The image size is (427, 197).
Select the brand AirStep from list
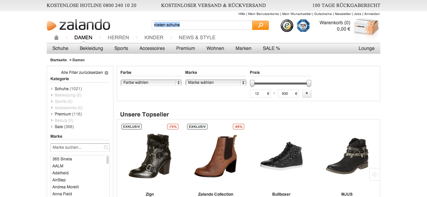[x=59, y=180]
